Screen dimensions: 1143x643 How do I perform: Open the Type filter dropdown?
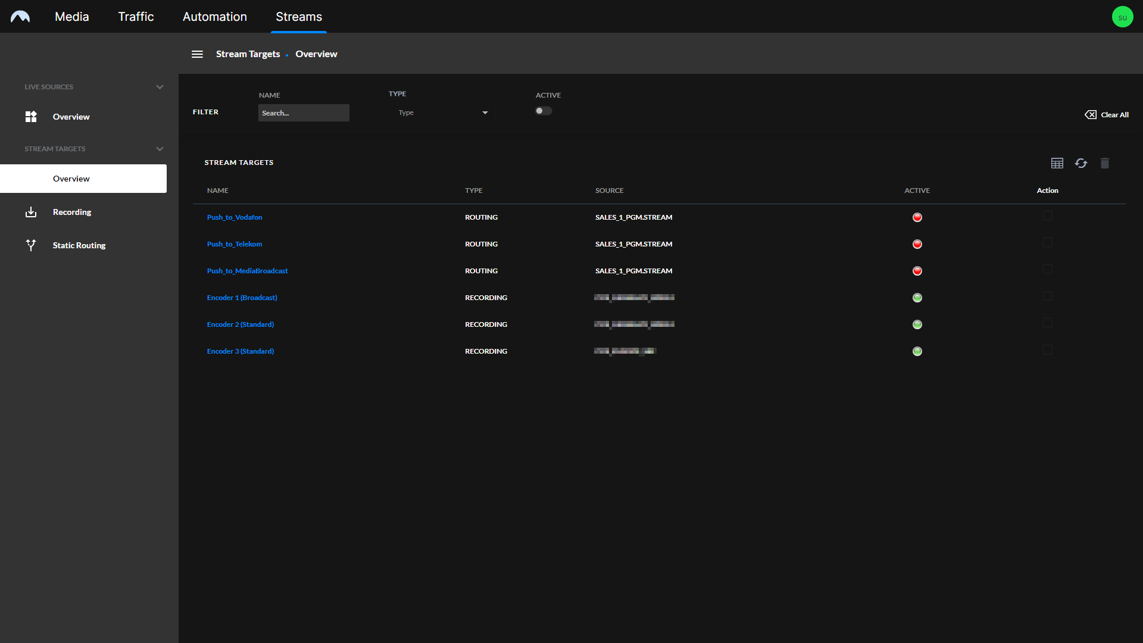[442, 112]
